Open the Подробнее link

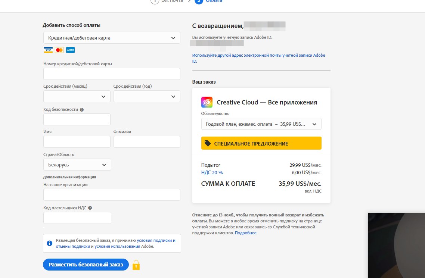point(246,233)
